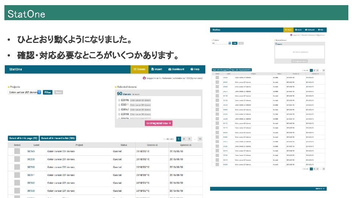Go to page 3 in large screenshot pagination
The image size is (352, 198).
click(189, 139)
